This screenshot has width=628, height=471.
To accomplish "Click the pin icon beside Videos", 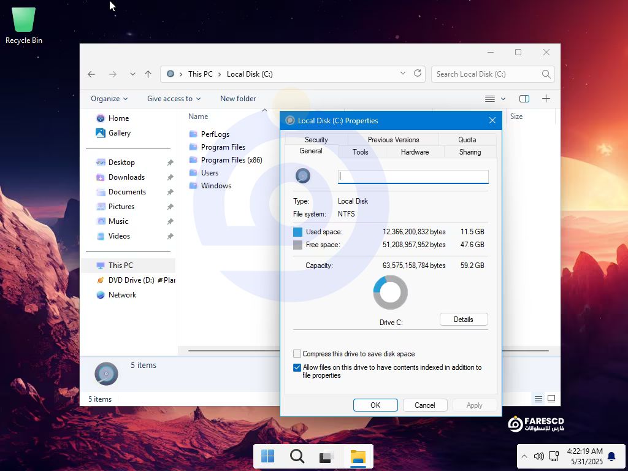I will click(x=170, y=236).
